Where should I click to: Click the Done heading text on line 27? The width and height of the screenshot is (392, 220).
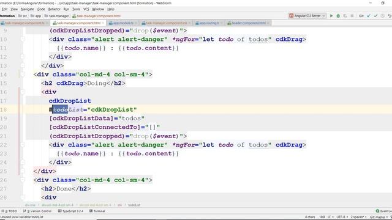pos(64,189)
